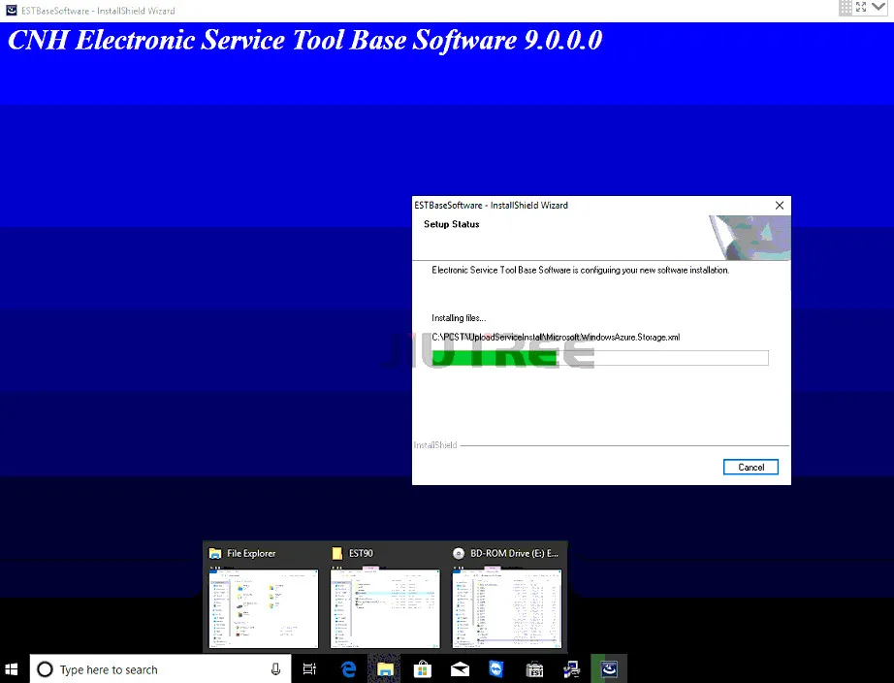Screen dimensions: 894x683
Task: Click the ESTBaseSoftware dialog title text
Action: 491,206
